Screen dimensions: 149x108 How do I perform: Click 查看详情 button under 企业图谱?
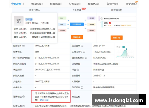(x=77, y=37)
